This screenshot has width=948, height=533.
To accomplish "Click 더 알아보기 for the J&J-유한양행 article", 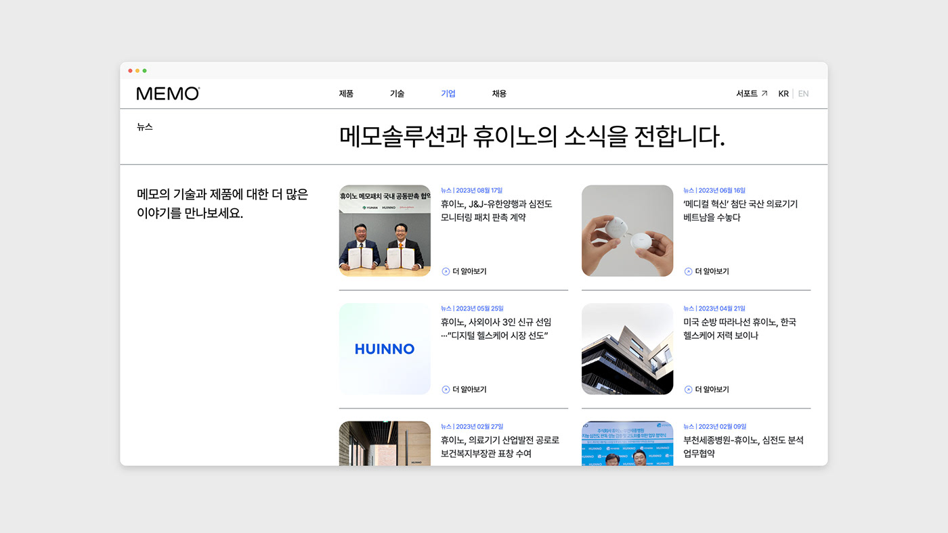I will pos(469,271).
